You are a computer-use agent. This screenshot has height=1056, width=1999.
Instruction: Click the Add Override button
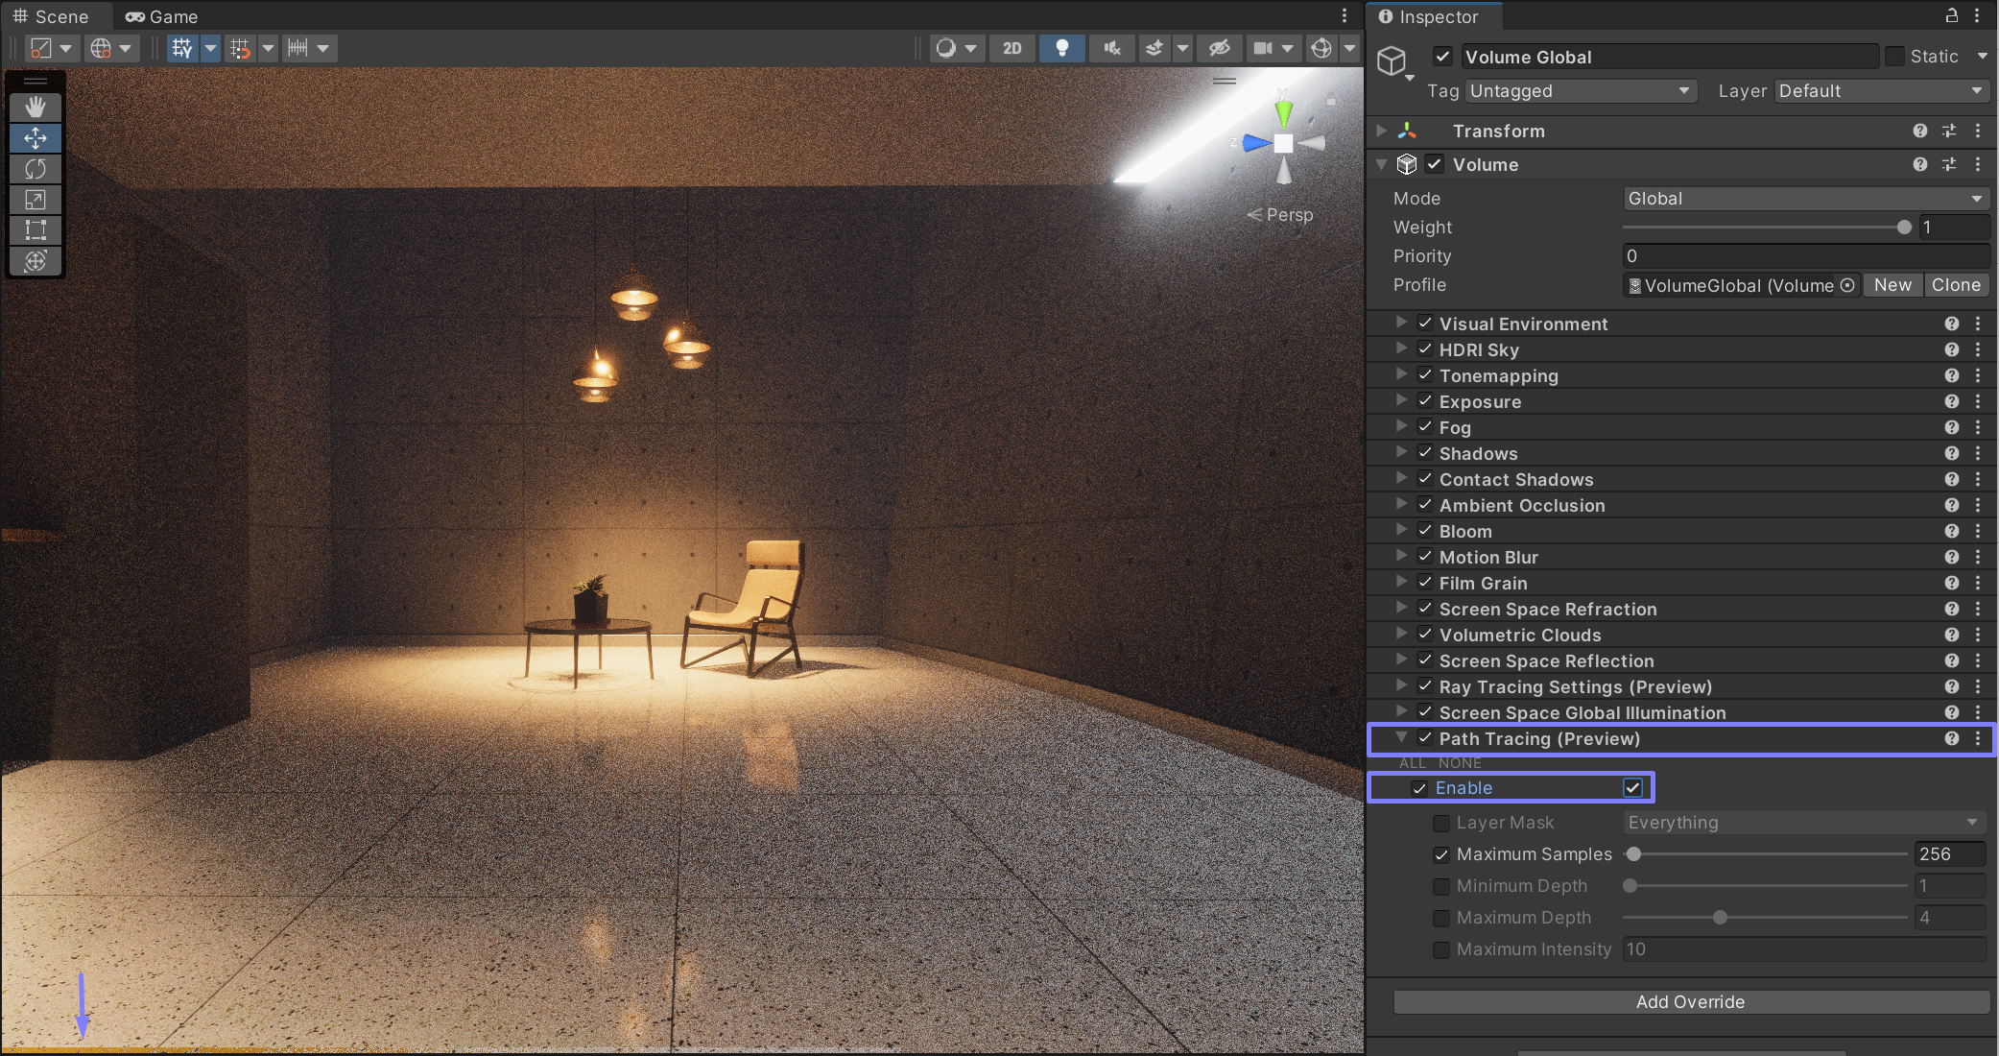(x=1690, y=1002)
